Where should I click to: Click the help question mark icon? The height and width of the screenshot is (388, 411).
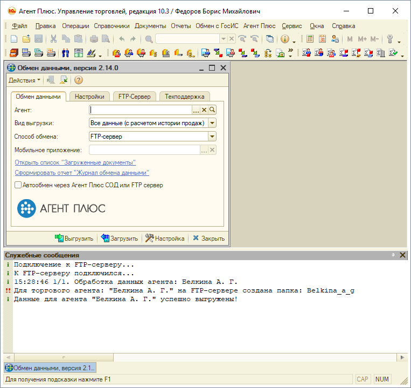[78, 80]
